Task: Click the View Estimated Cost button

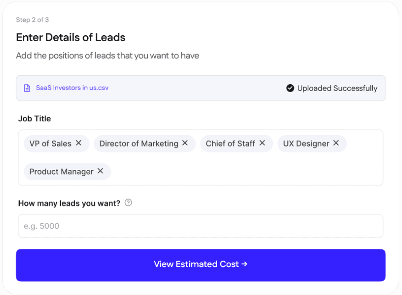Action: pos(201,265)
